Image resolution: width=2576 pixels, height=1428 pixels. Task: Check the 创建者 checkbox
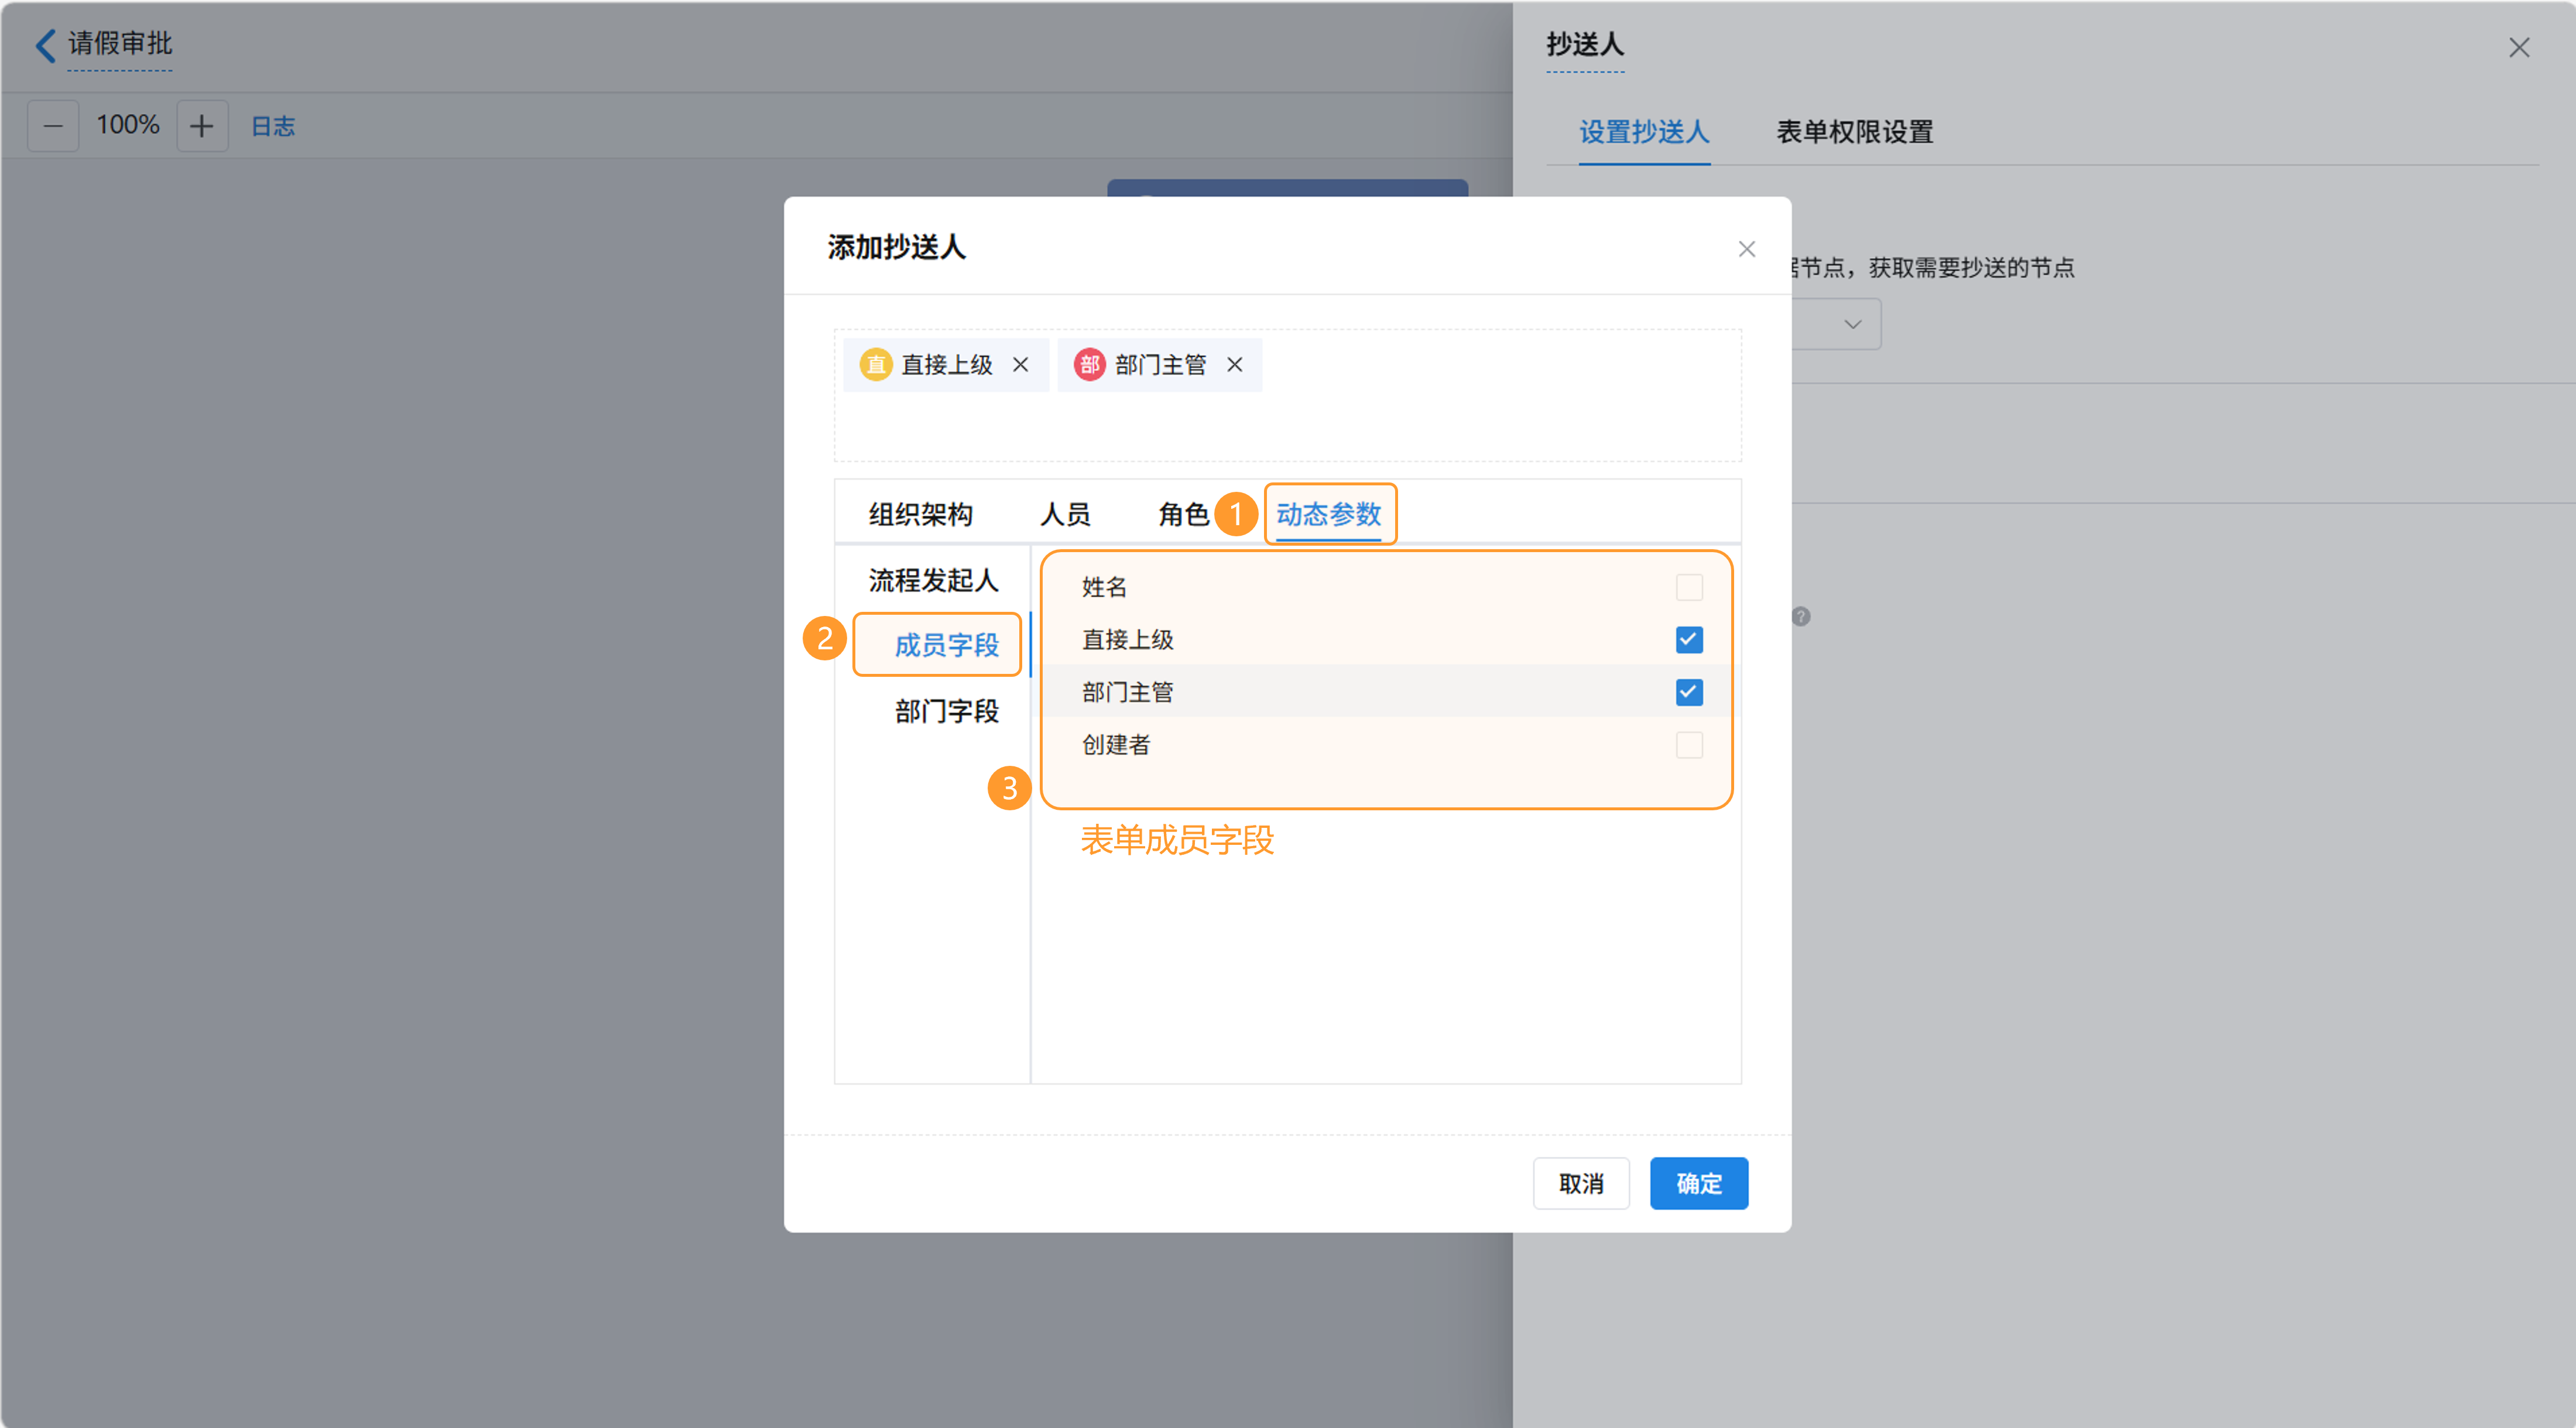coord(1689,745)
